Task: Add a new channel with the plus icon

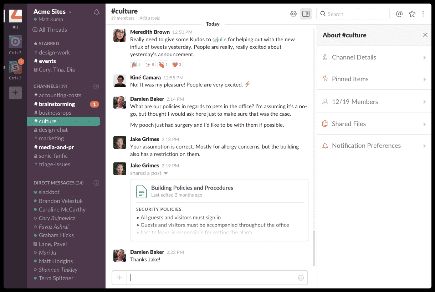Action: [96, 86]
